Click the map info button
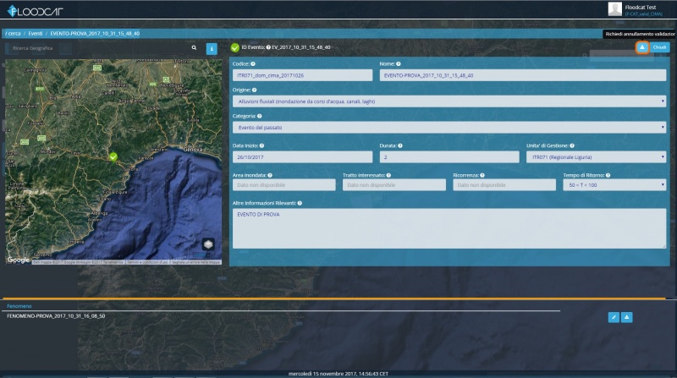 pos(212,48)
